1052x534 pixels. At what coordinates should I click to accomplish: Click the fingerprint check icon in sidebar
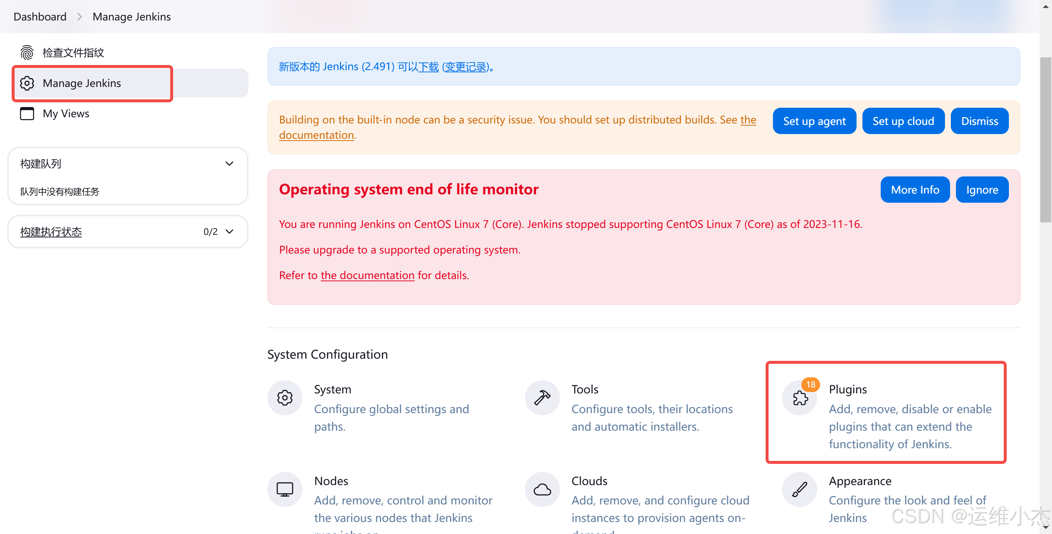(27, 53)
